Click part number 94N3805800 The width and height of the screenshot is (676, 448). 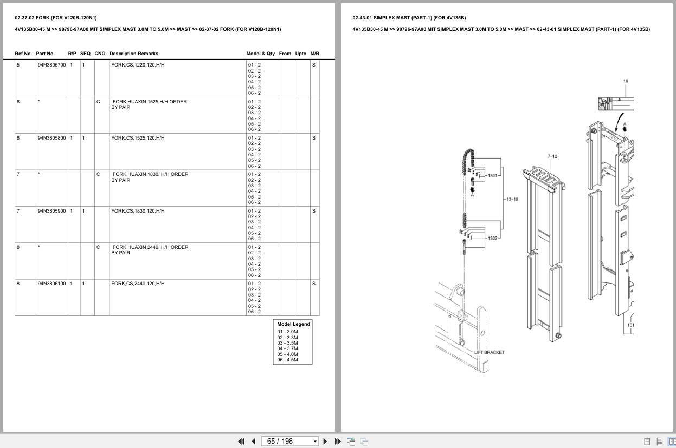pos(51,138)
